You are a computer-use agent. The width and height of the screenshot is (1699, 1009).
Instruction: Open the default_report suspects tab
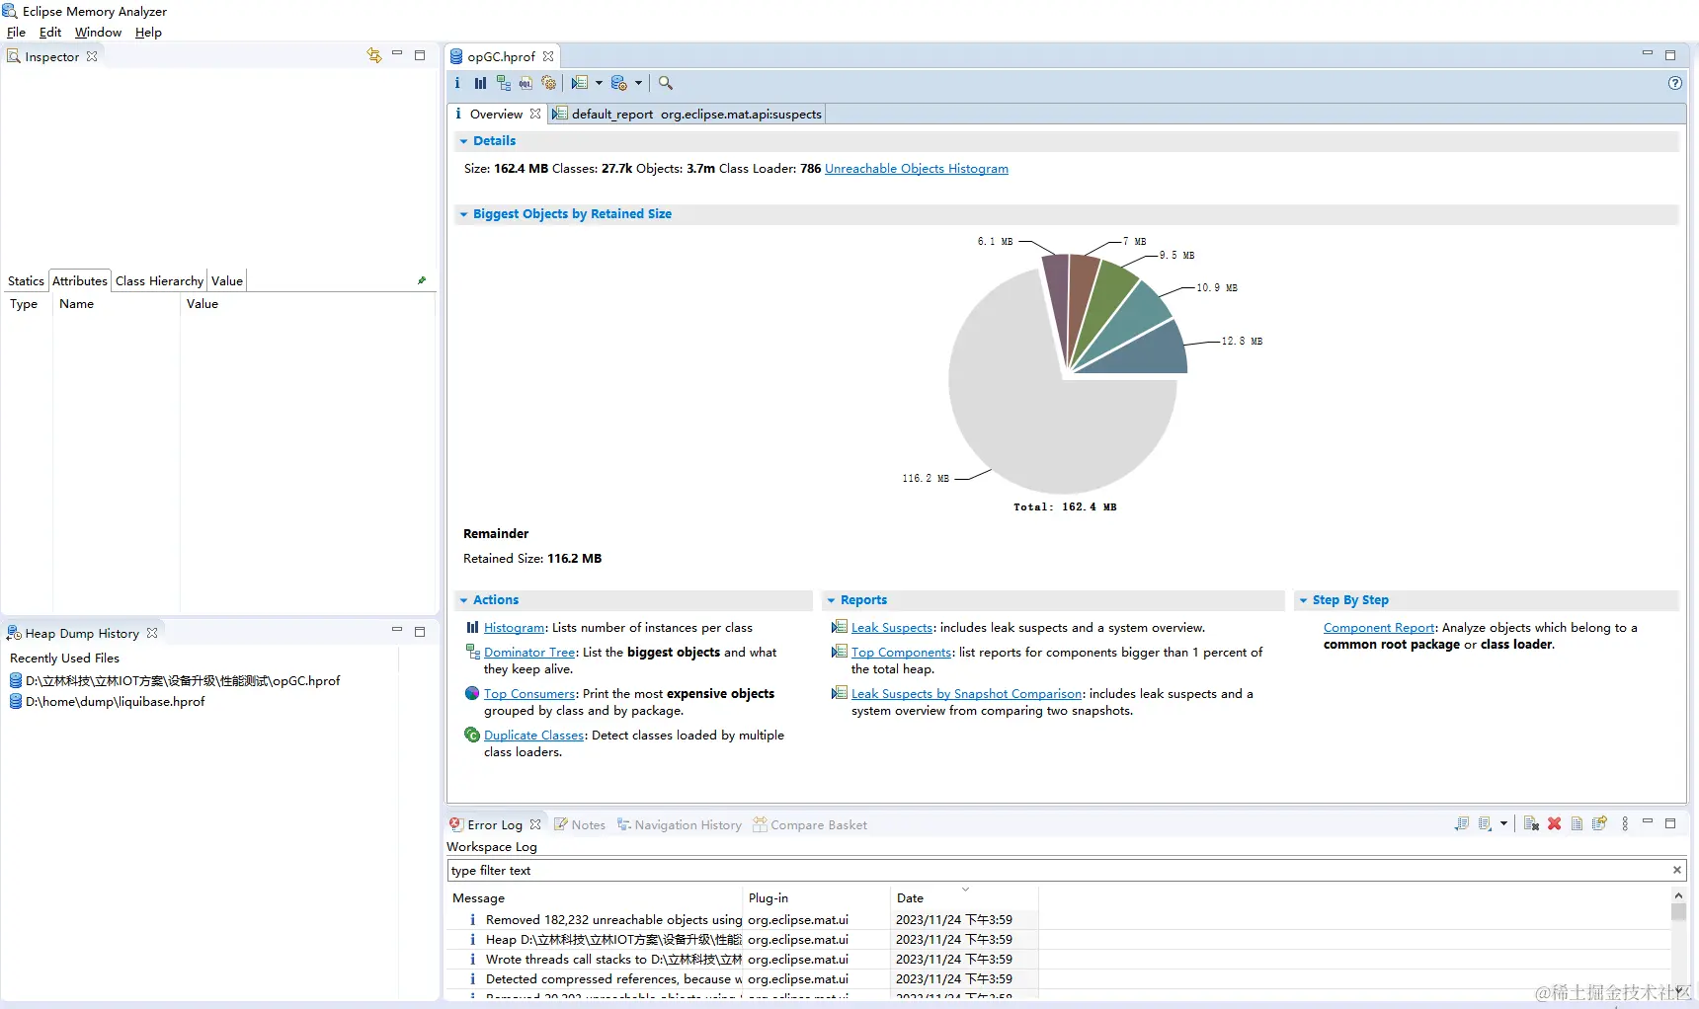point(687,114)
